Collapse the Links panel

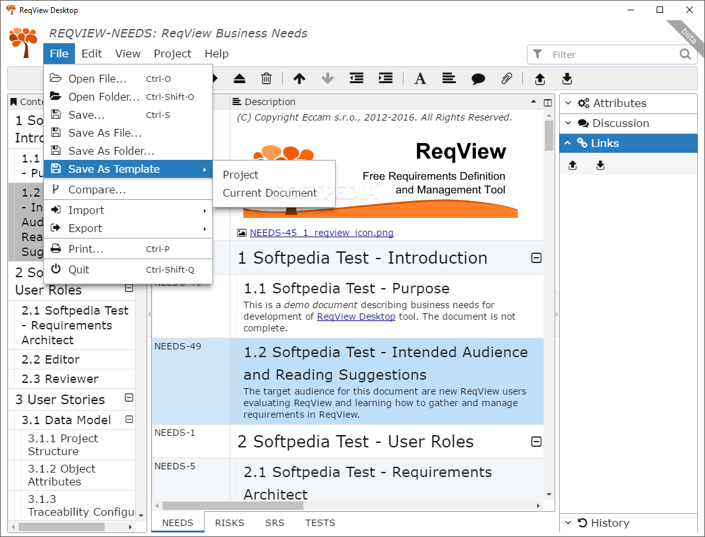[x=628, y=143]
